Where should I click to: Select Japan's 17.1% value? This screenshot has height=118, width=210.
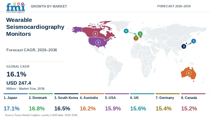tap(11, 108)
